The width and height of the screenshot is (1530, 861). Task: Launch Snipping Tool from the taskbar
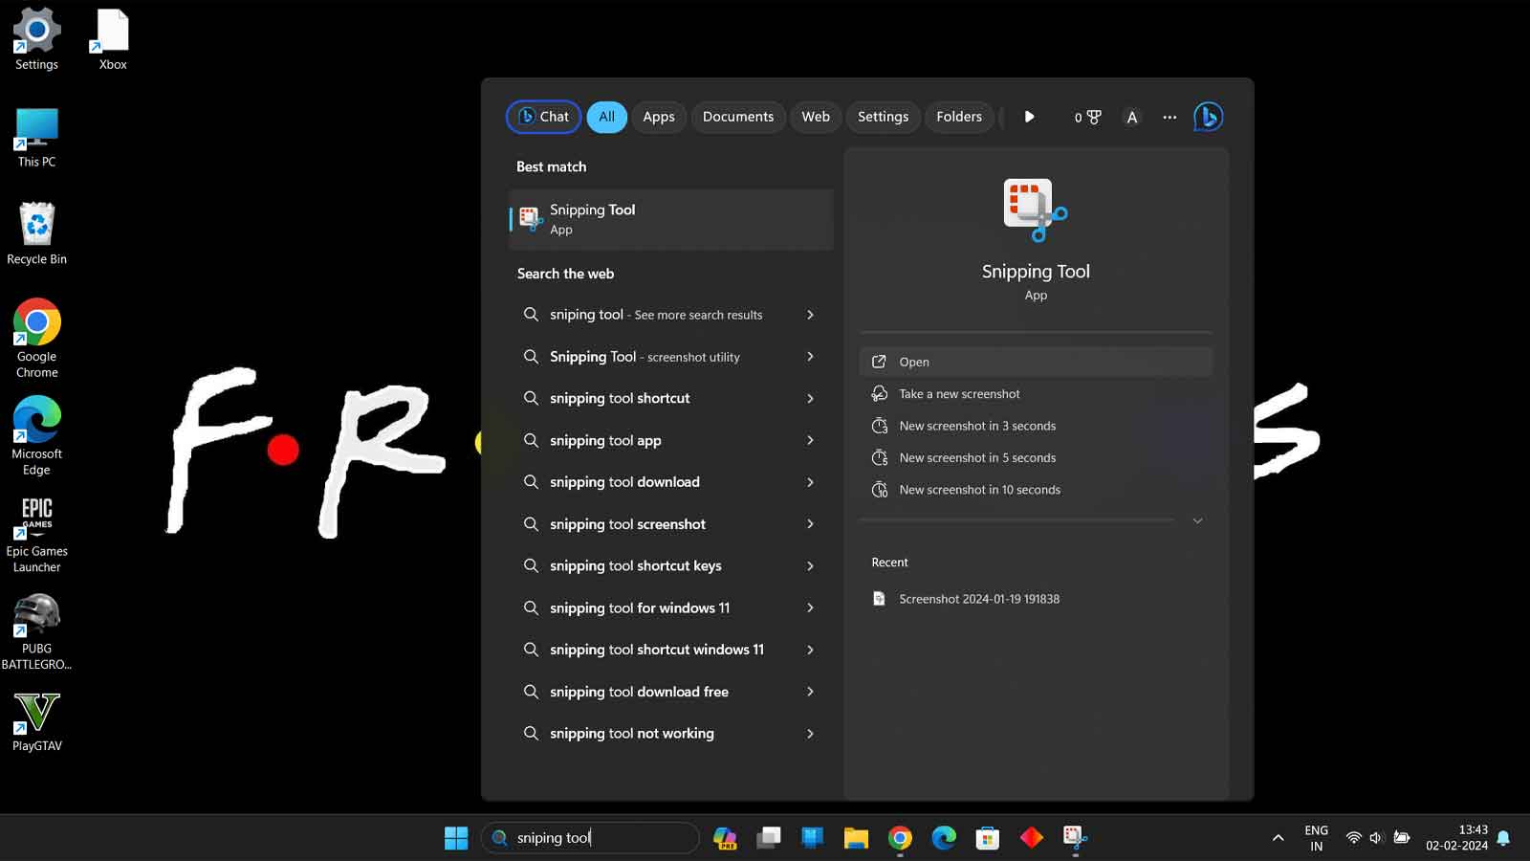click(1075, 838)
